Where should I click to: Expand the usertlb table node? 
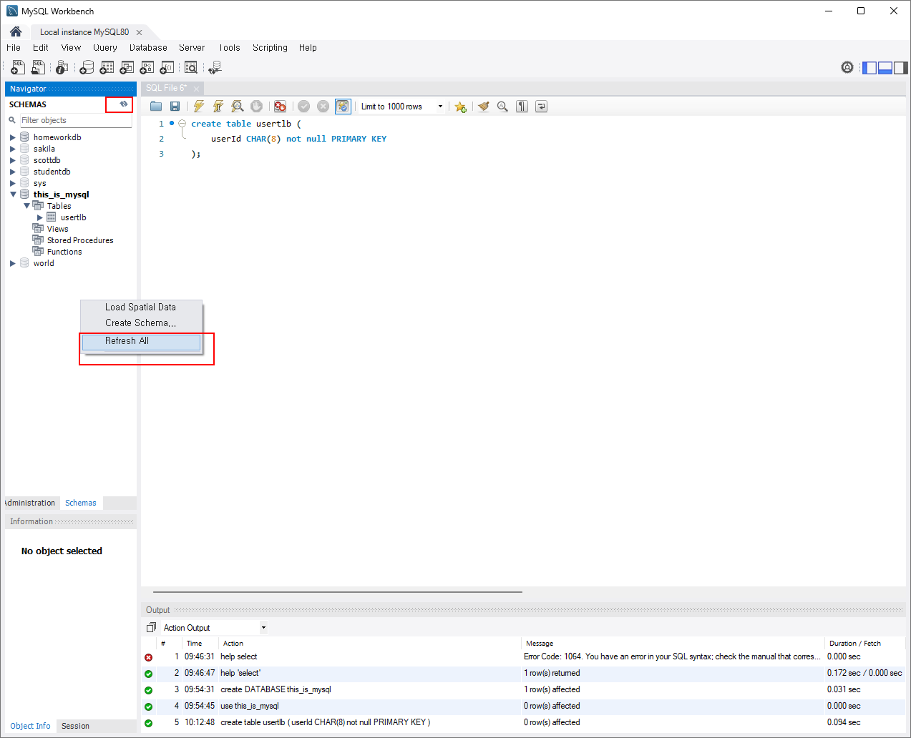point(40,217)
